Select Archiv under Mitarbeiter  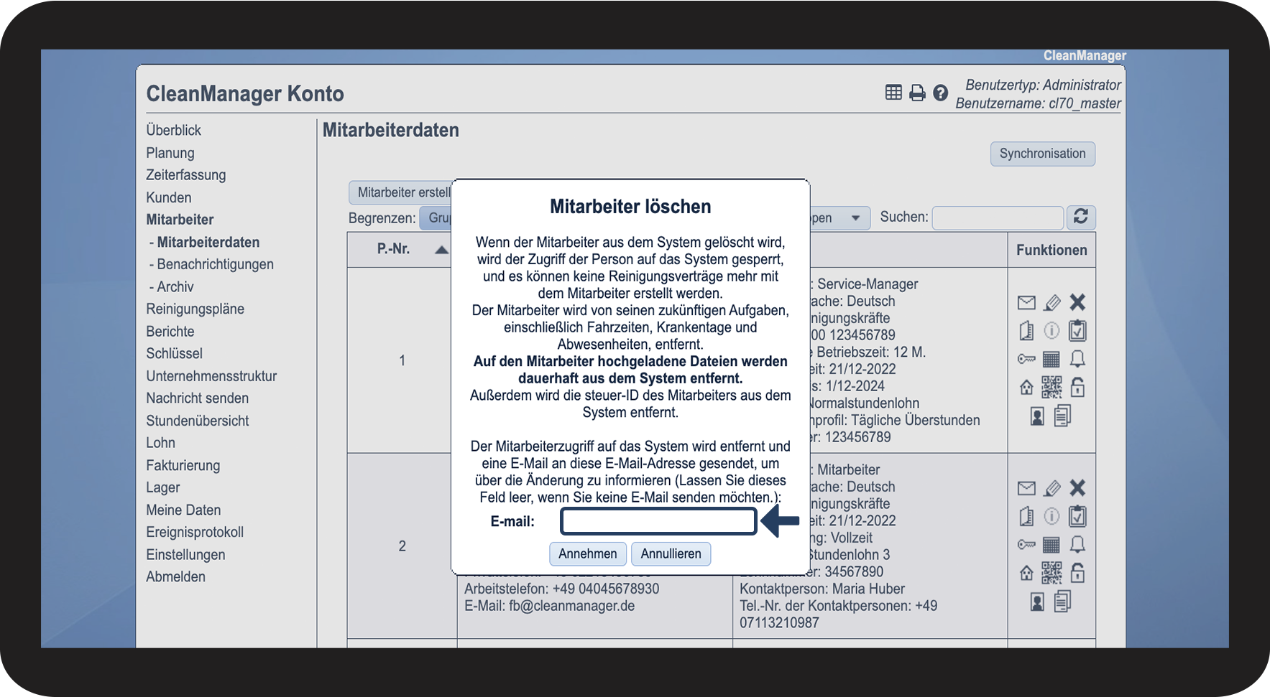175,287
